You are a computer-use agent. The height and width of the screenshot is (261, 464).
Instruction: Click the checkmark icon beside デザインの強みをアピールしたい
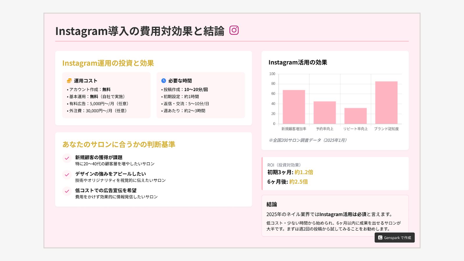pos(67,175)
